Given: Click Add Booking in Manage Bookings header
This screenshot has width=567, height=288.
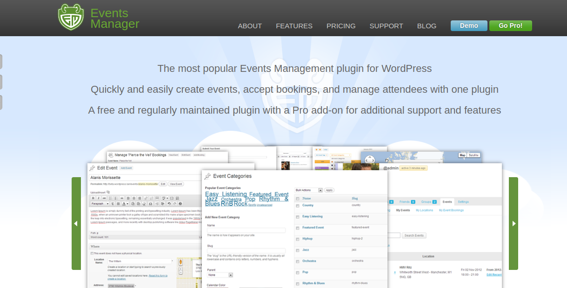Looking at the screenshot, I should (x=199, y=155).
